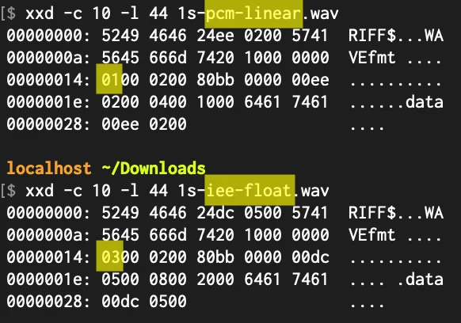
Task: Click the 0400 hex value in first dump
Action: [168, 102]
